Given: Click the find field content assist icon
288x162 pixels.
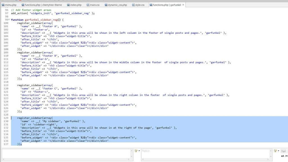Looking at the screenshot, I should [x=136, y=151].
